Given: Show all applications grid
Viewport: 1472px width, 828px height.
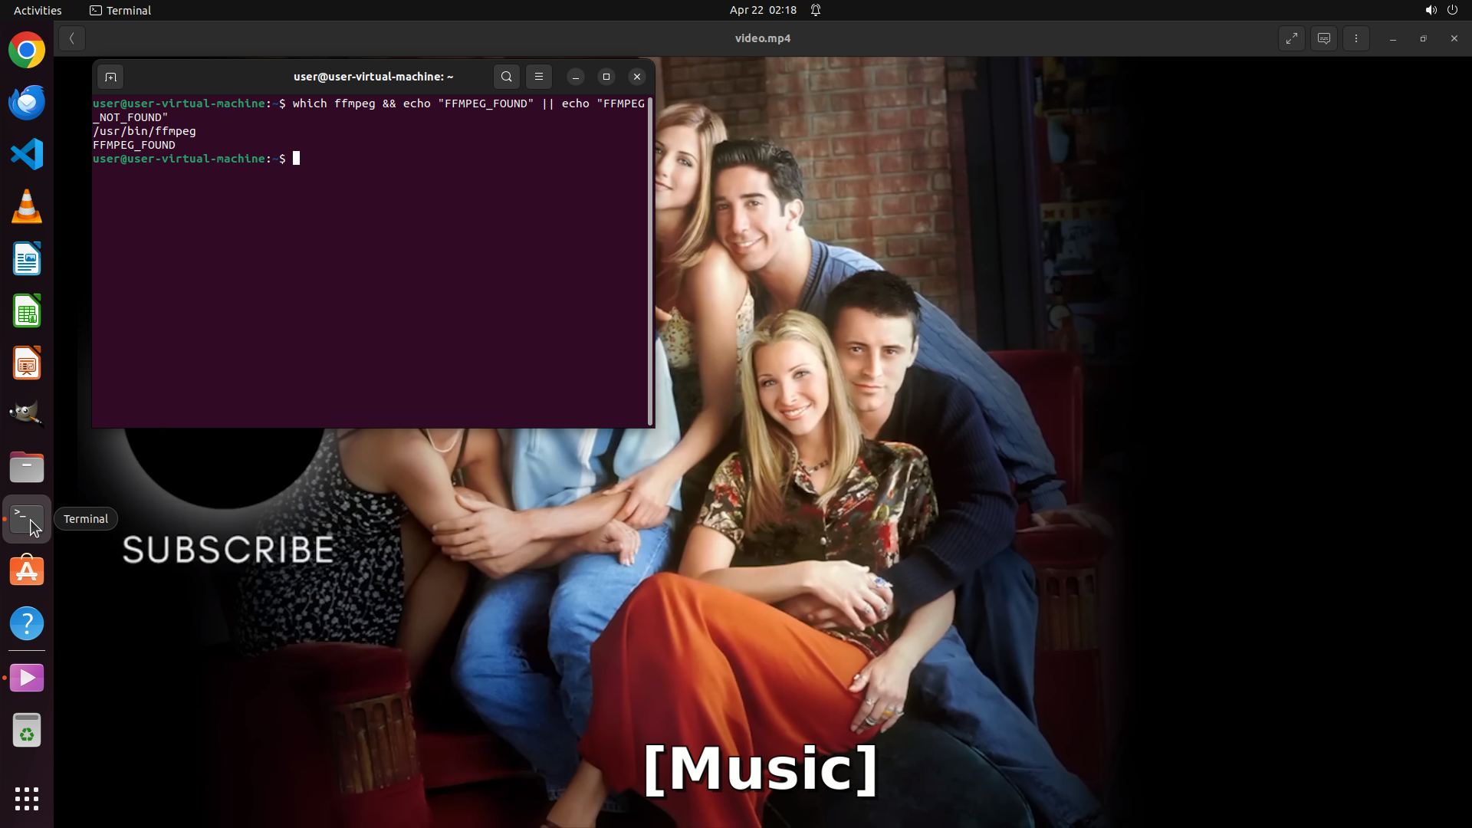Looking at the screenshot, I should pos(27,799).
